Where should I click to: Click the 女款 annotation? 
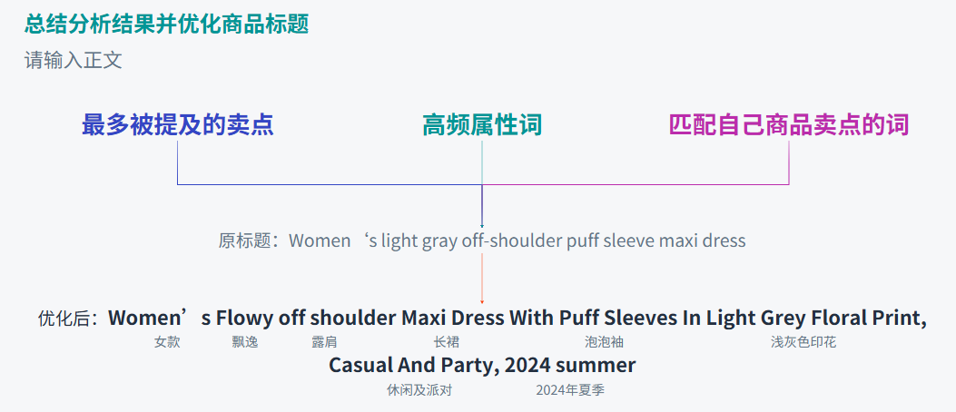tap(167, 342)
